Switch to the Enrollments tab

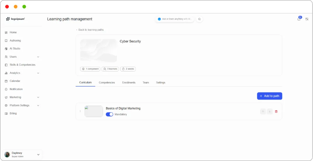129,82
